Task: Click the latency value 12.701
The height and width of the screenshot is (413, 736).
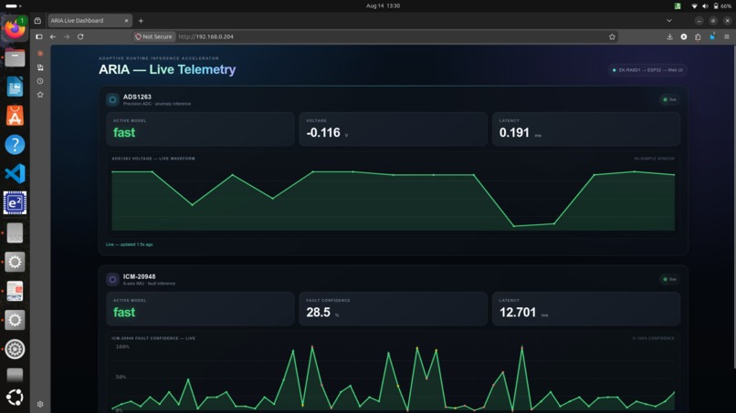Action: click(x=518, y=312)
